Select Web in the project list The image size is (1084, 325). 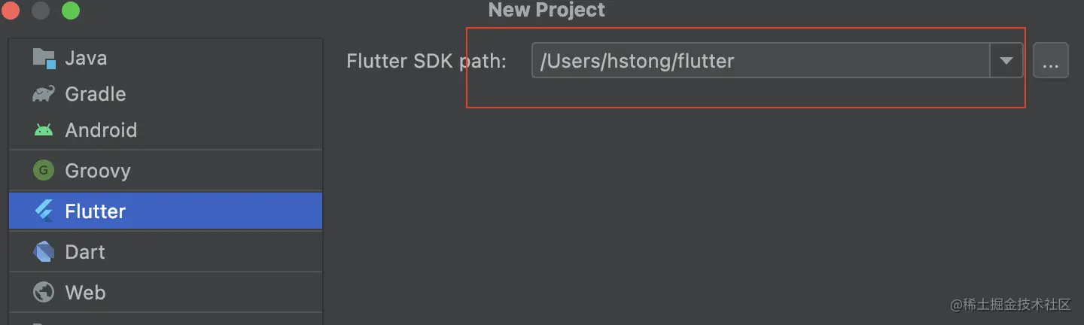(x=85, y=293)
